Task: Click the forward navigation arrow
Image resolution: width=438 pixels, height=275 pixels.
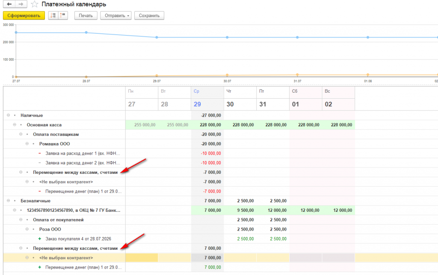Action: tap(21, 4)
